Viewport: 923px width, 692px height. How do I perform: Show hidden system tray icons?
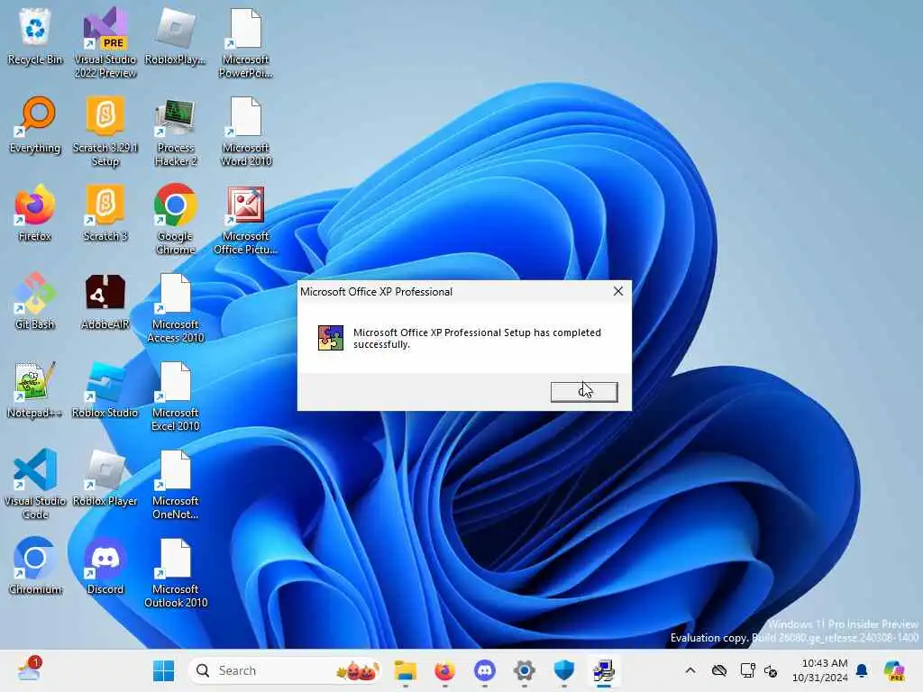coord(690,670)
